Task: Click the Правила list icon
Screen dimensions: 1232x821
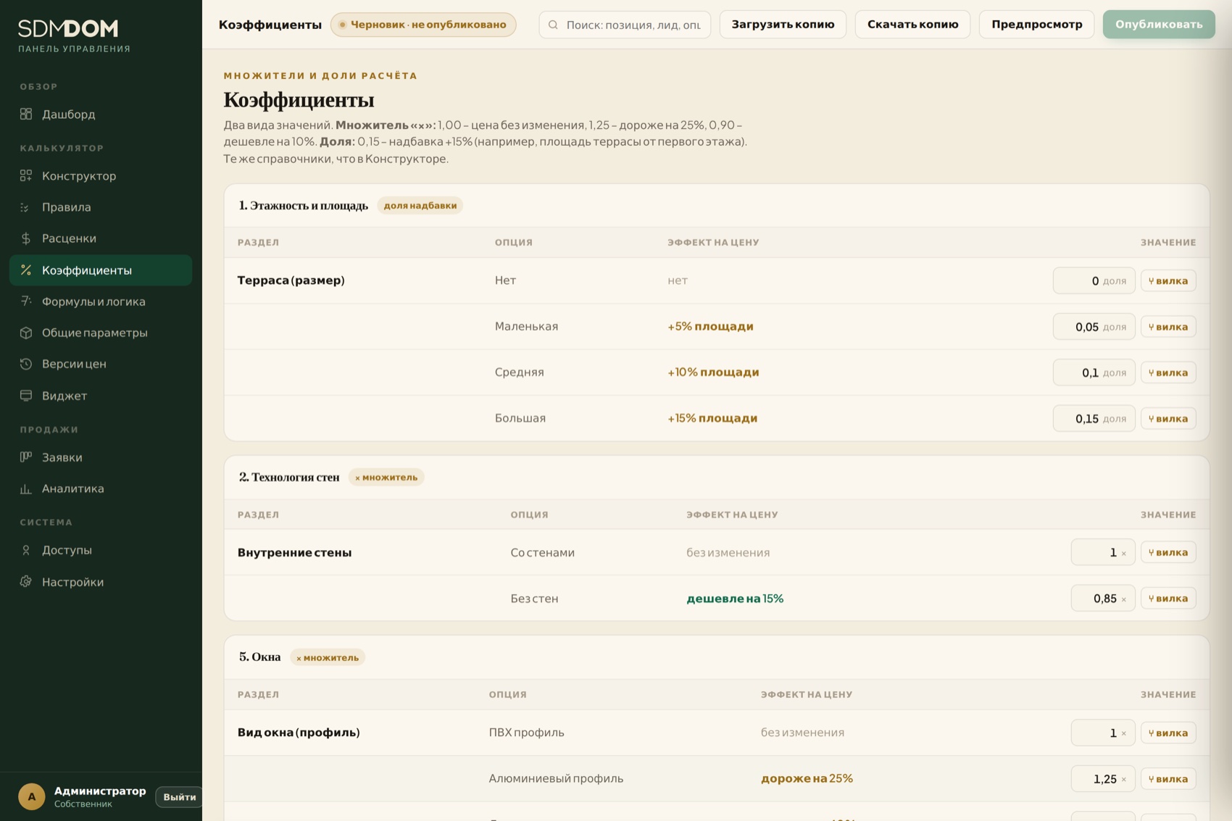Action: [26, 207]
